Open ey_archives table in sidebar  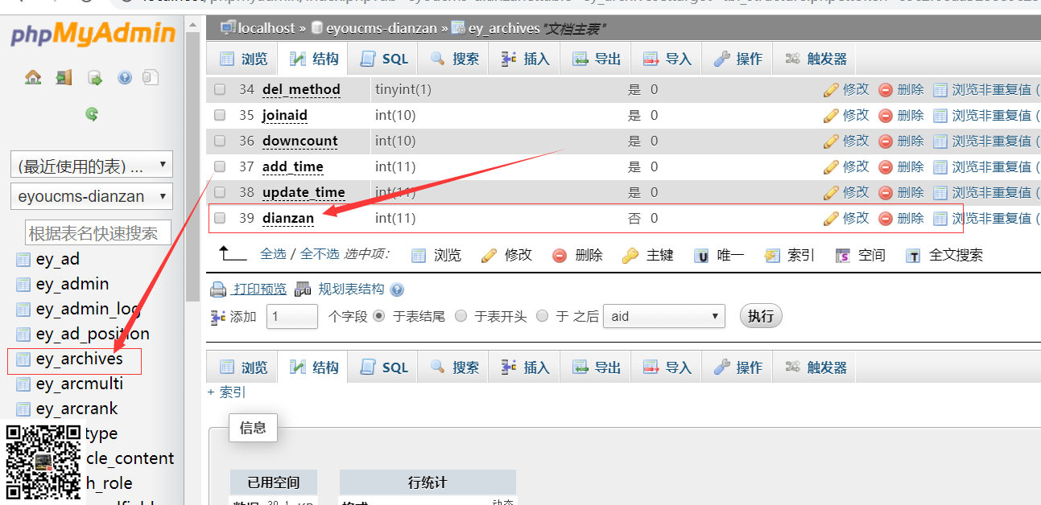79,359
